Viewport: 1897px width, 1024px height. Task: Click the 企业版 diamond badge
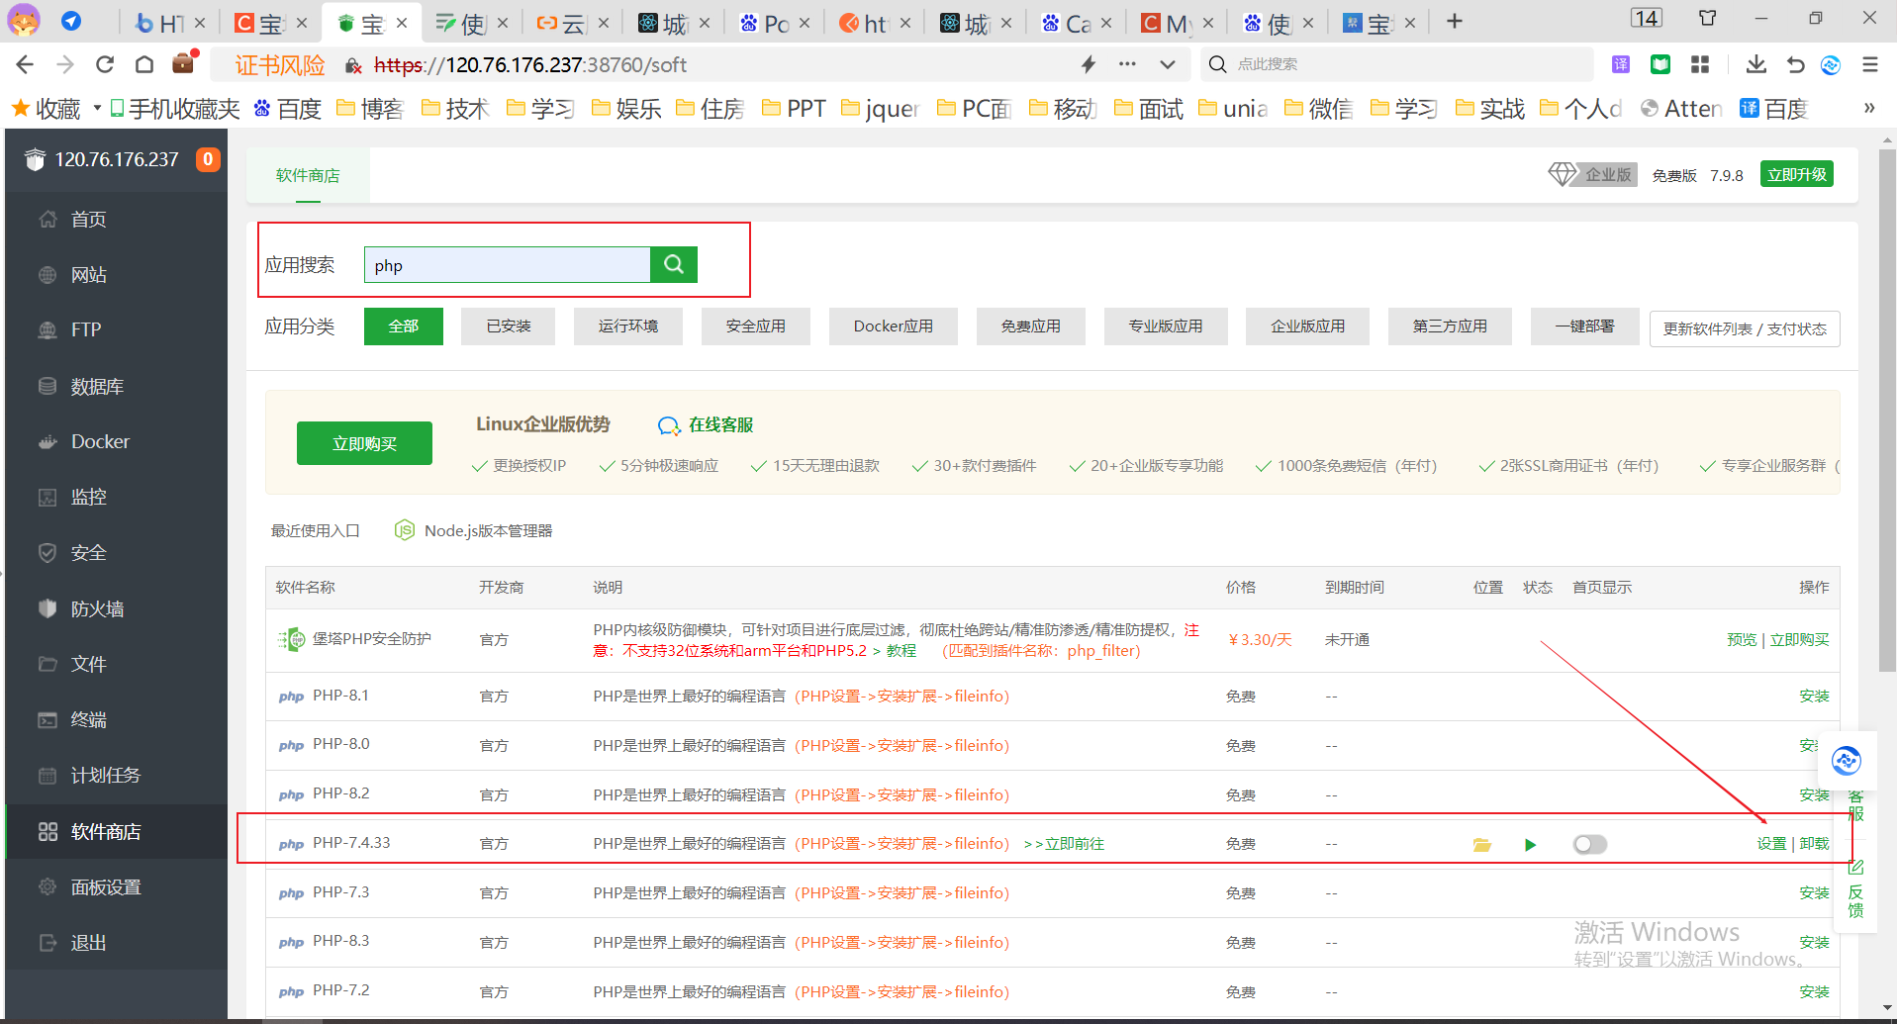point(1592,174)
